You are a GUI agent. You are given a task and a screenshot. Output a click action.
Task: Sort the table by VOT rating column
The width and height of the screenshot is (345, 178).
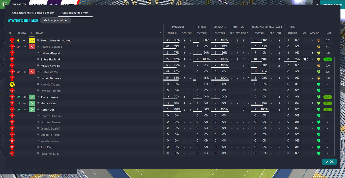click(329, 33)
